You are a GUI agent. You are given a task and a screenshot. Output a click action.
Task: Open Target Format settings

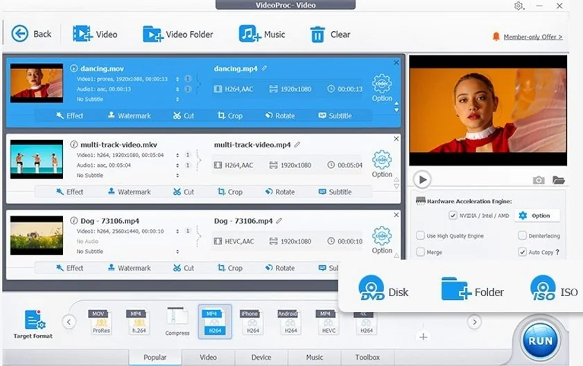point(33,324)
